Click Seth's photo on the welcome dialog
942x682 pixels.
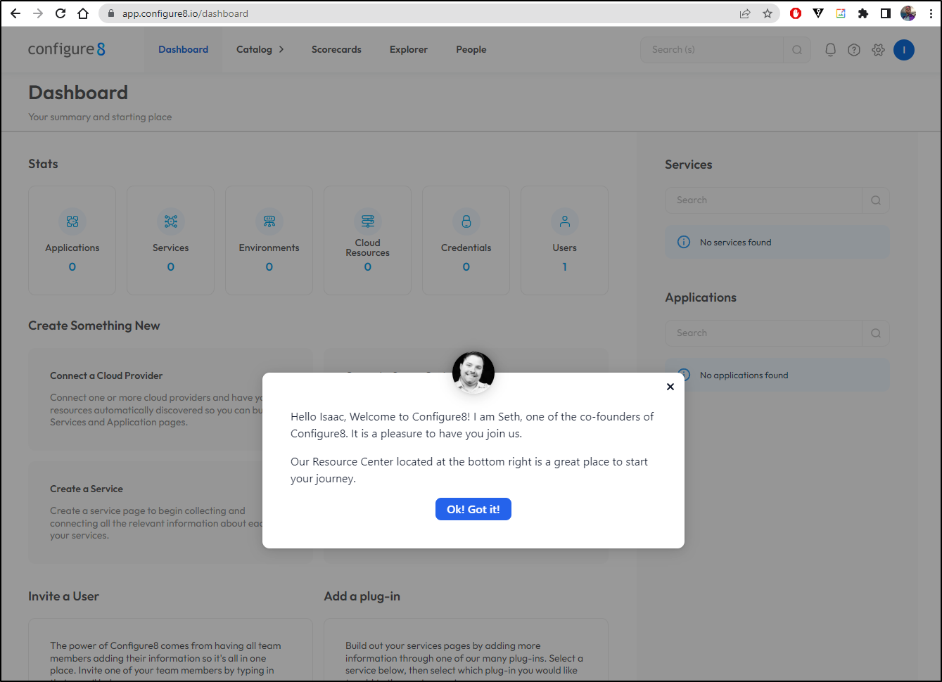tap(473, 373)
